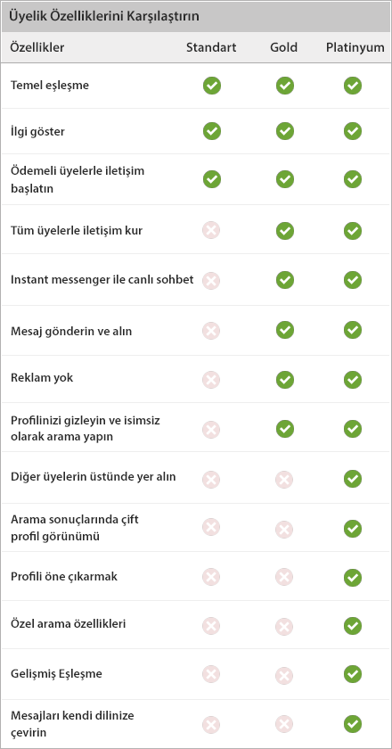Click Standart cross icon for Tüm üyelerle iletişim kur
This screenshot has height=749, width=392.
click(x=211, y=231)
